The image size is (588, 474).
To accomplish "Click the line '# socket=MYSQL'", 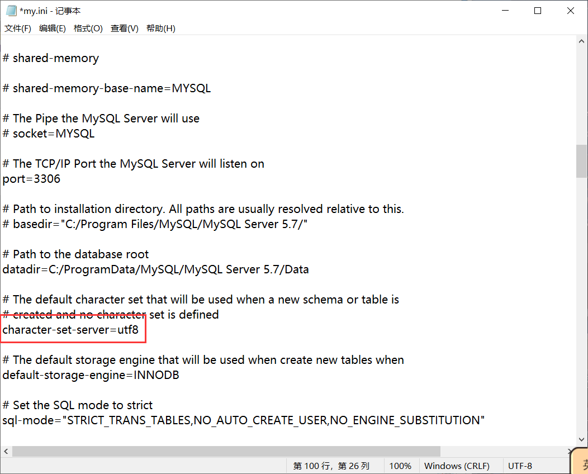I will click(49, 134).
